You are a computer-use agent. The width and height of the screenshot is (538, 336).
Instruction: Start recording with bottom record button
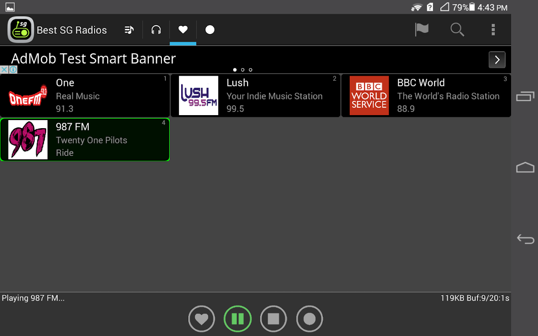(309, 319)
